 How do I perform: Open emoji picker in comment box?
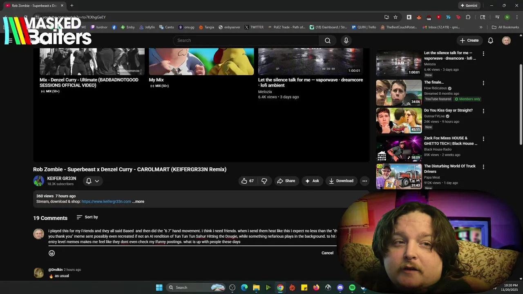tap(51, 253)
